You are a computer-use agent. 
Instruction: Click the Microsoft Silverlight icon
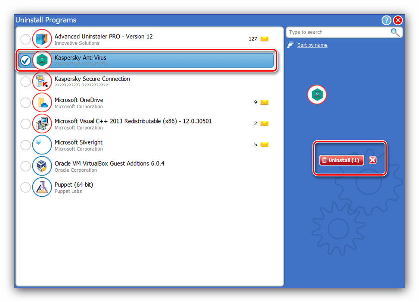pos(42,145)
